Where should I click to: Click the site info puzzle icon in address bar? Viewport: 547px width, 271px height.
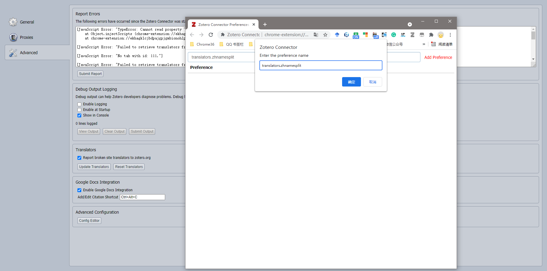click(x=223, y=35)
